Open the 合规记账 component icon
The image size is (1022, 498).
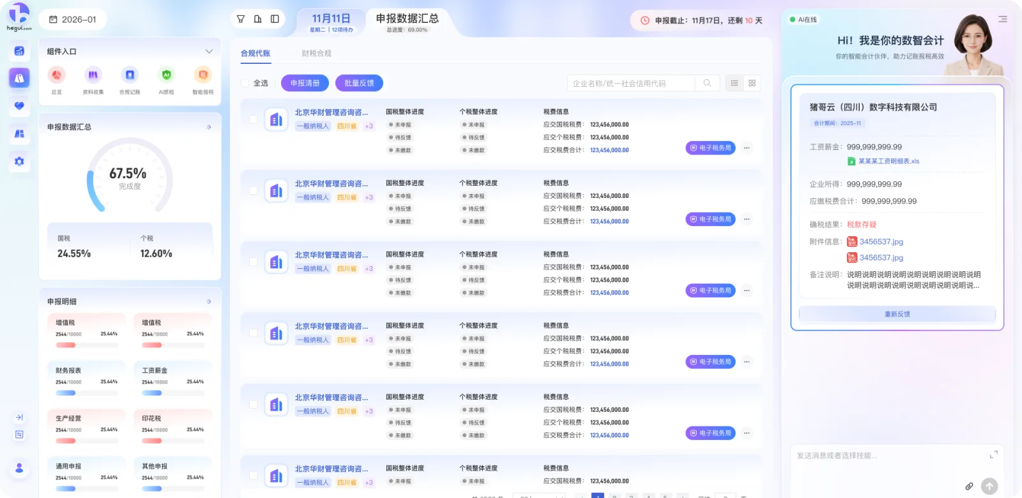pos(130,75)
